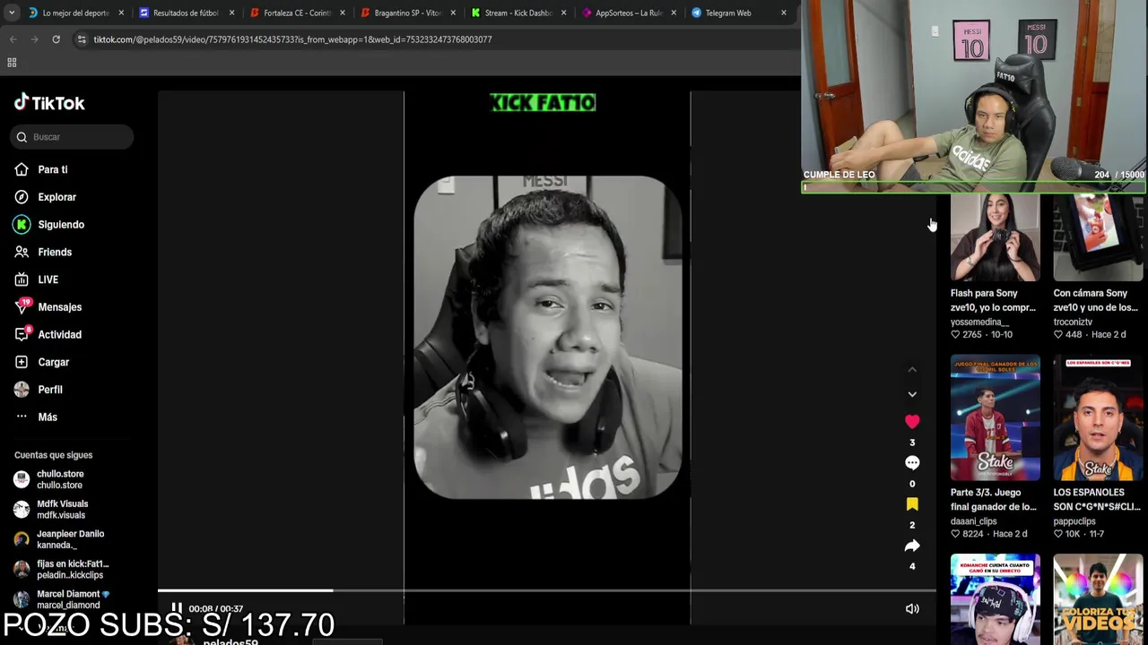Open chullo.store followed account

[x=60, y=479]
